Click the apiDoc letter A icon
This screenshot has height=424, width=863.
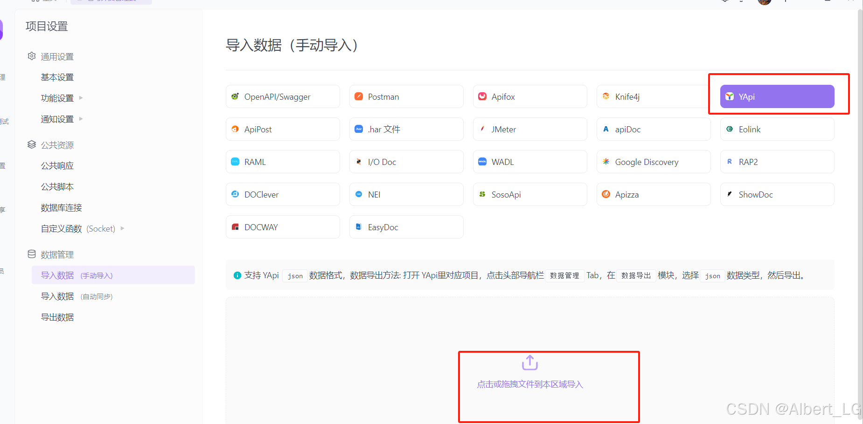coord(606,129)
